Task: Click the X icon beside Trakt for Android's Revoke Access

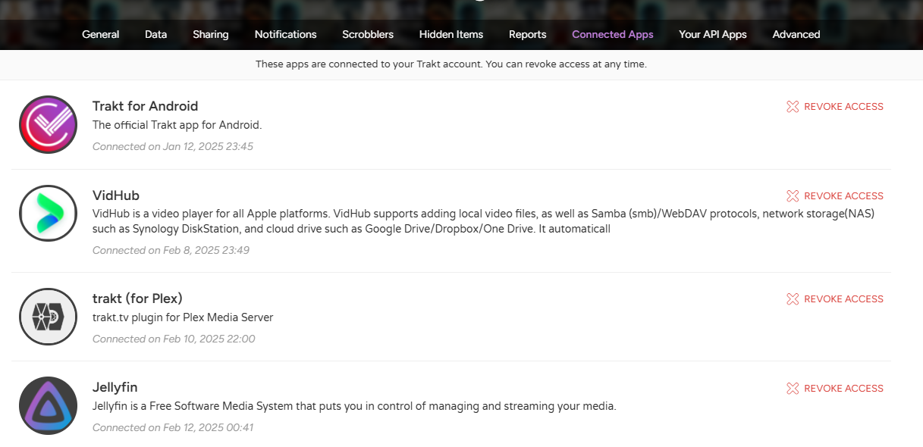Action: (x=793, y=107)
